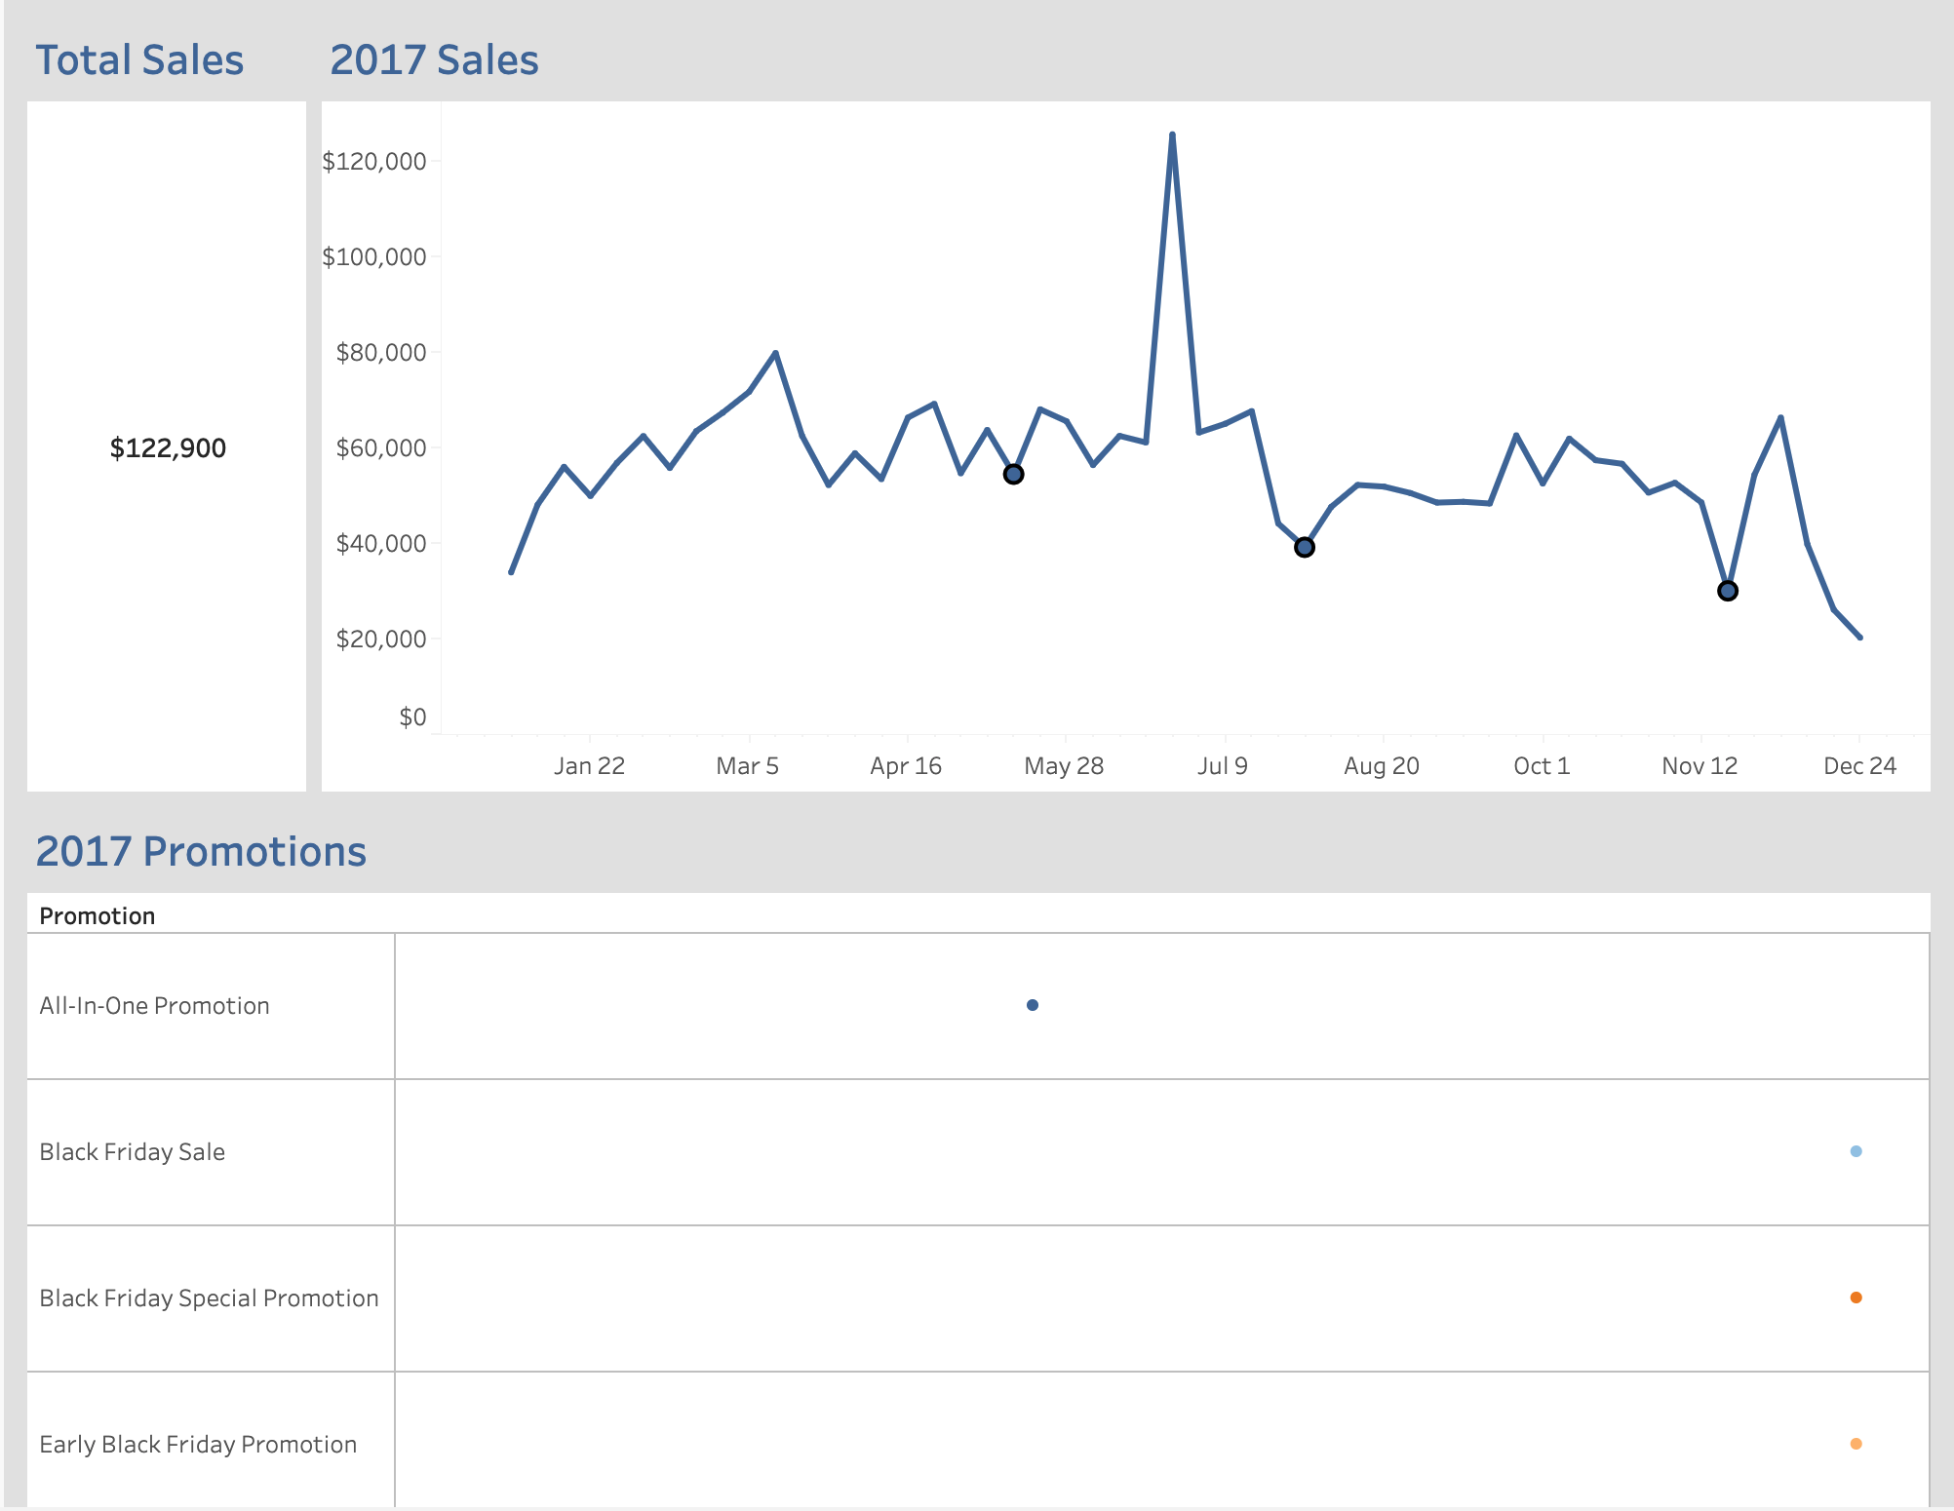Screen dimensions: 1954x1511
Task: Click the Jul 9 axis label
Action: point(1222,766)
